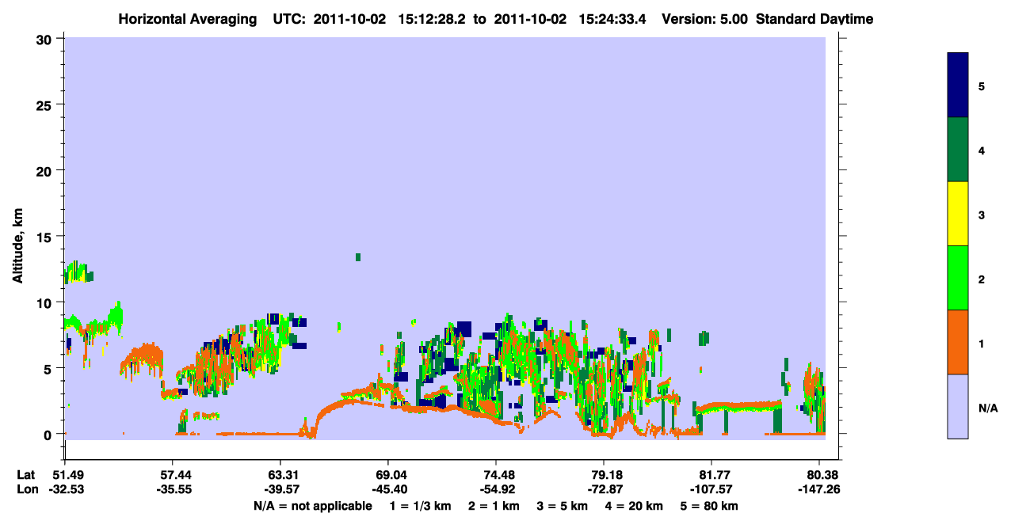Click longitude value -32.53
This screenshot has height=528, width=1030.
[65, 489]
